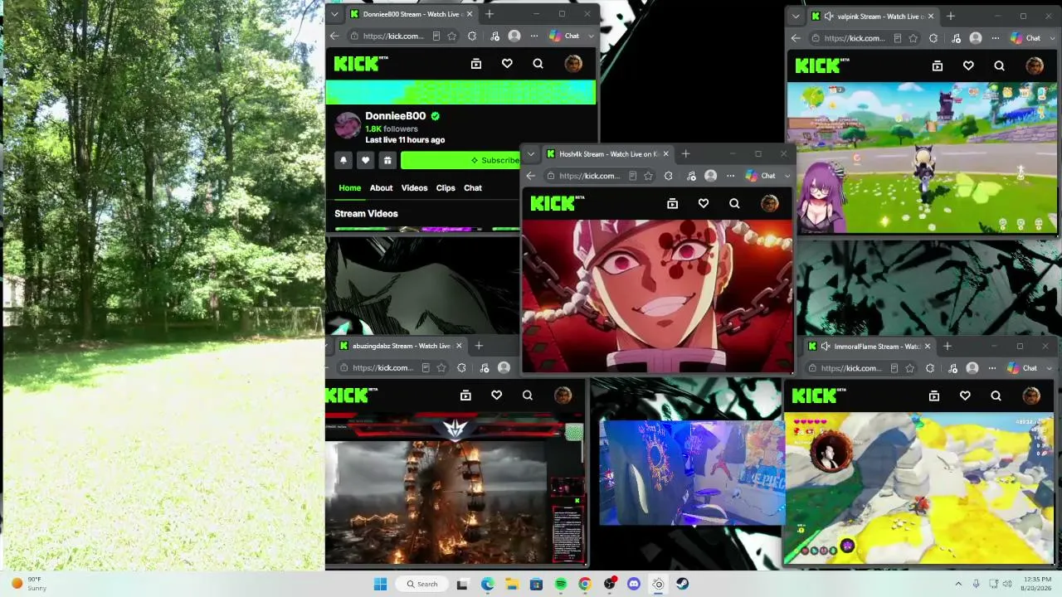This screenshot has height=597, width=1062.
Task: Favorite the page in valpink browser window
Action: coord(913,38)
